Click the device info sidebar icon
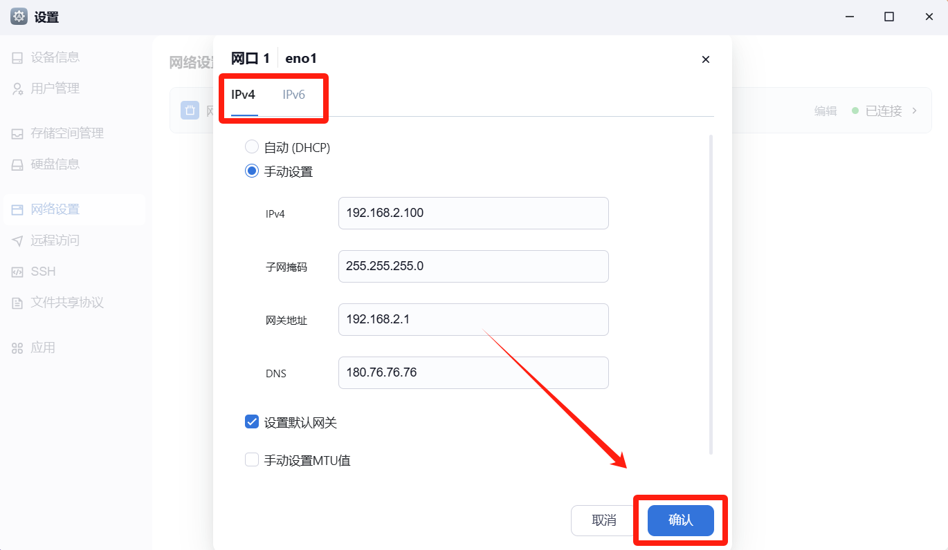 (17, 57)
